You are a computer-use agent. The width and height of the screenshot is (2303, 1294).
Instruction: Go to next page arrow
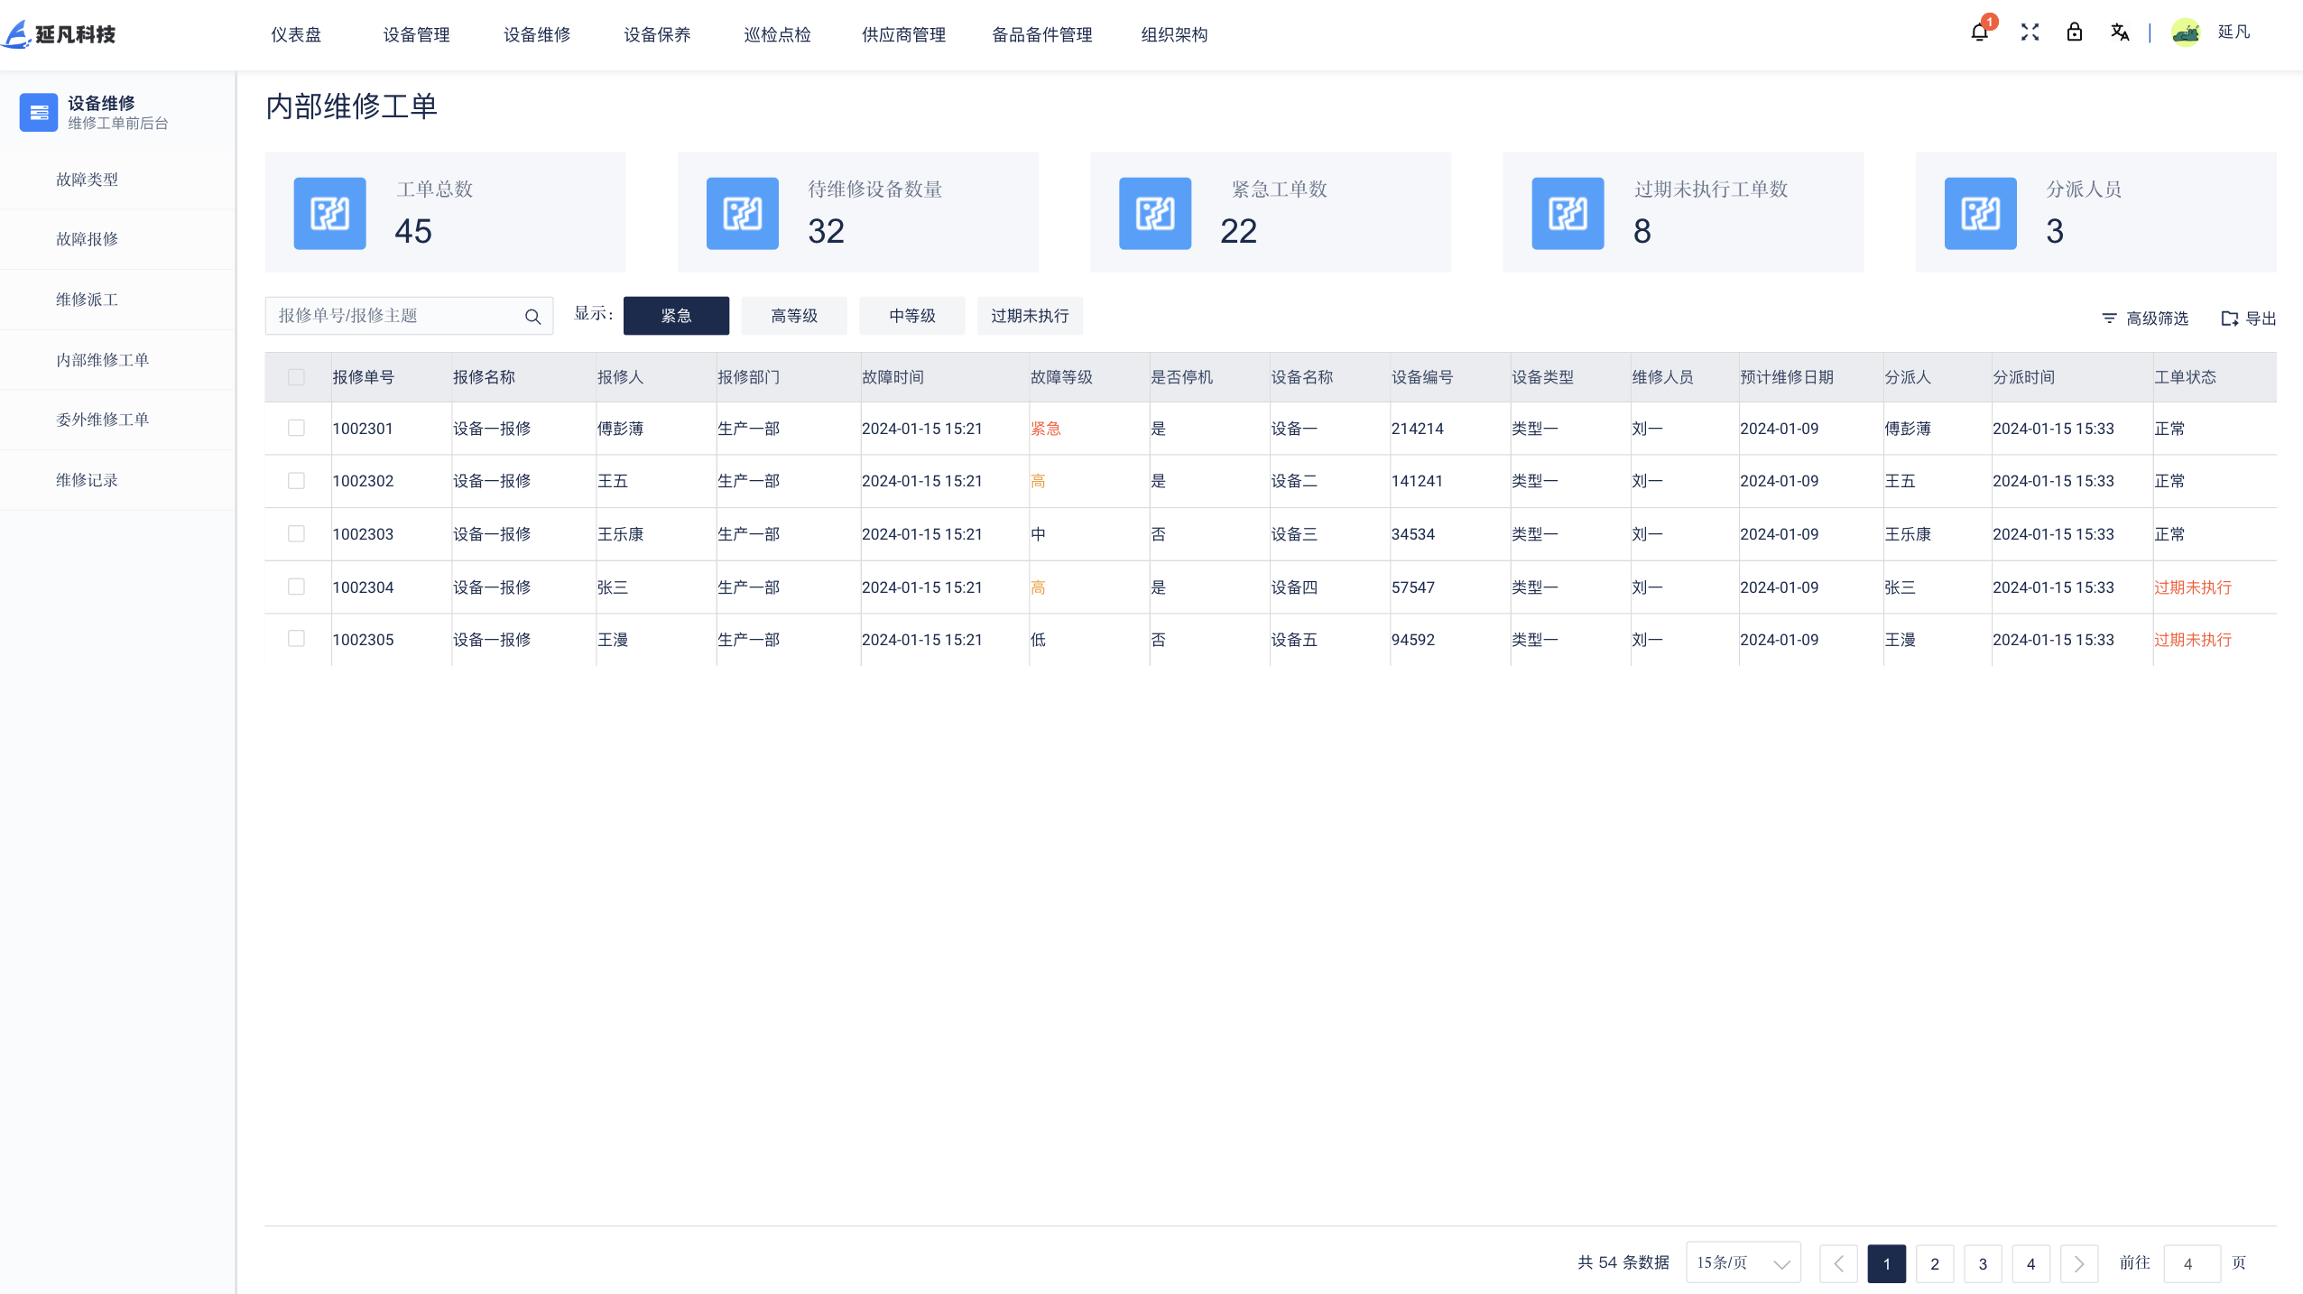click(x=2078, y=1263)
